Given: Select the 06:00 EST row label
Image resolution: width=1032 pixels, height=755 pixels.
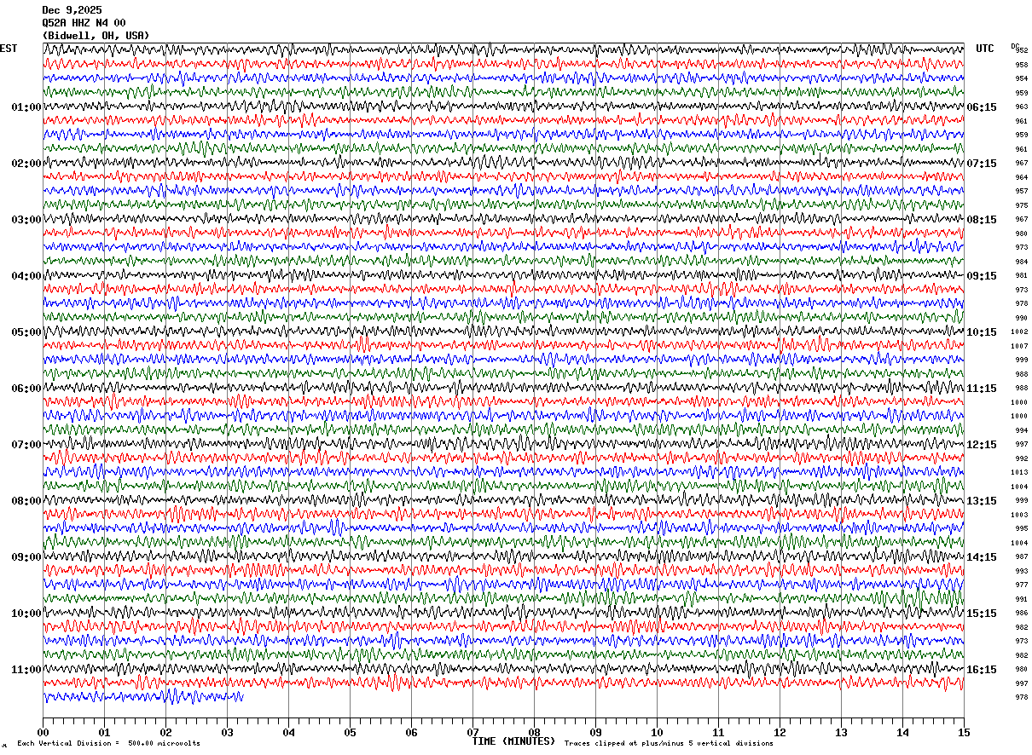Looking at the screenshot, I should (x=26, y=389).
